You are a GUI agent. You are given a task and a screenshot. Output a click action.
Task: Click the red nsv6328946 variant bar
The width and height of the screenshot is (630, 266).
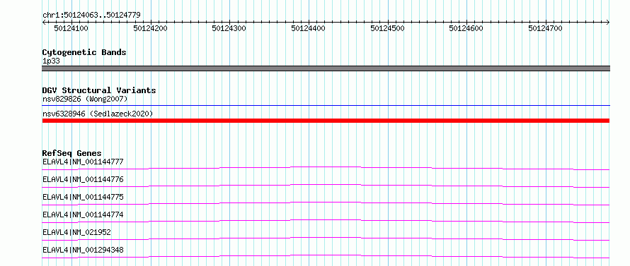(326, 121)
